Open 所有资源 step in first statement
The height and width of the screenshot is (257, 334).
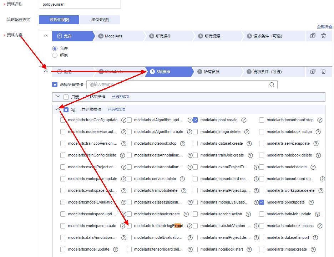pos(218,36)
